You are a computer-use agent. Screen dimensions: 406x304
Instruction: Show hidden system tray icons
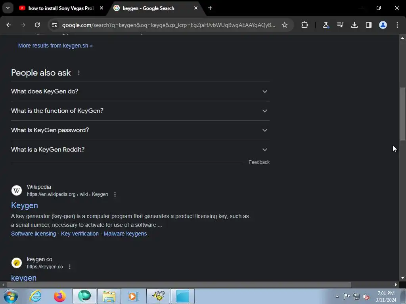click(x=337, y=296)
